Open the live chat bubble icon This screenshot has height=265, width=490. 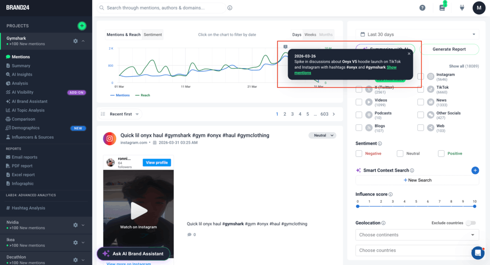(x=478, y=253)
